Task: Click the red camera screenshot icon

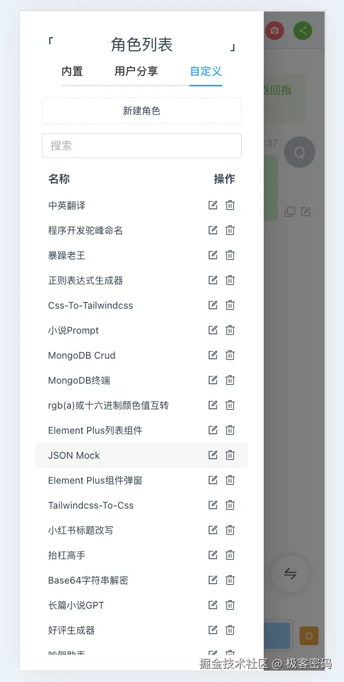Action: pos(275,30)
